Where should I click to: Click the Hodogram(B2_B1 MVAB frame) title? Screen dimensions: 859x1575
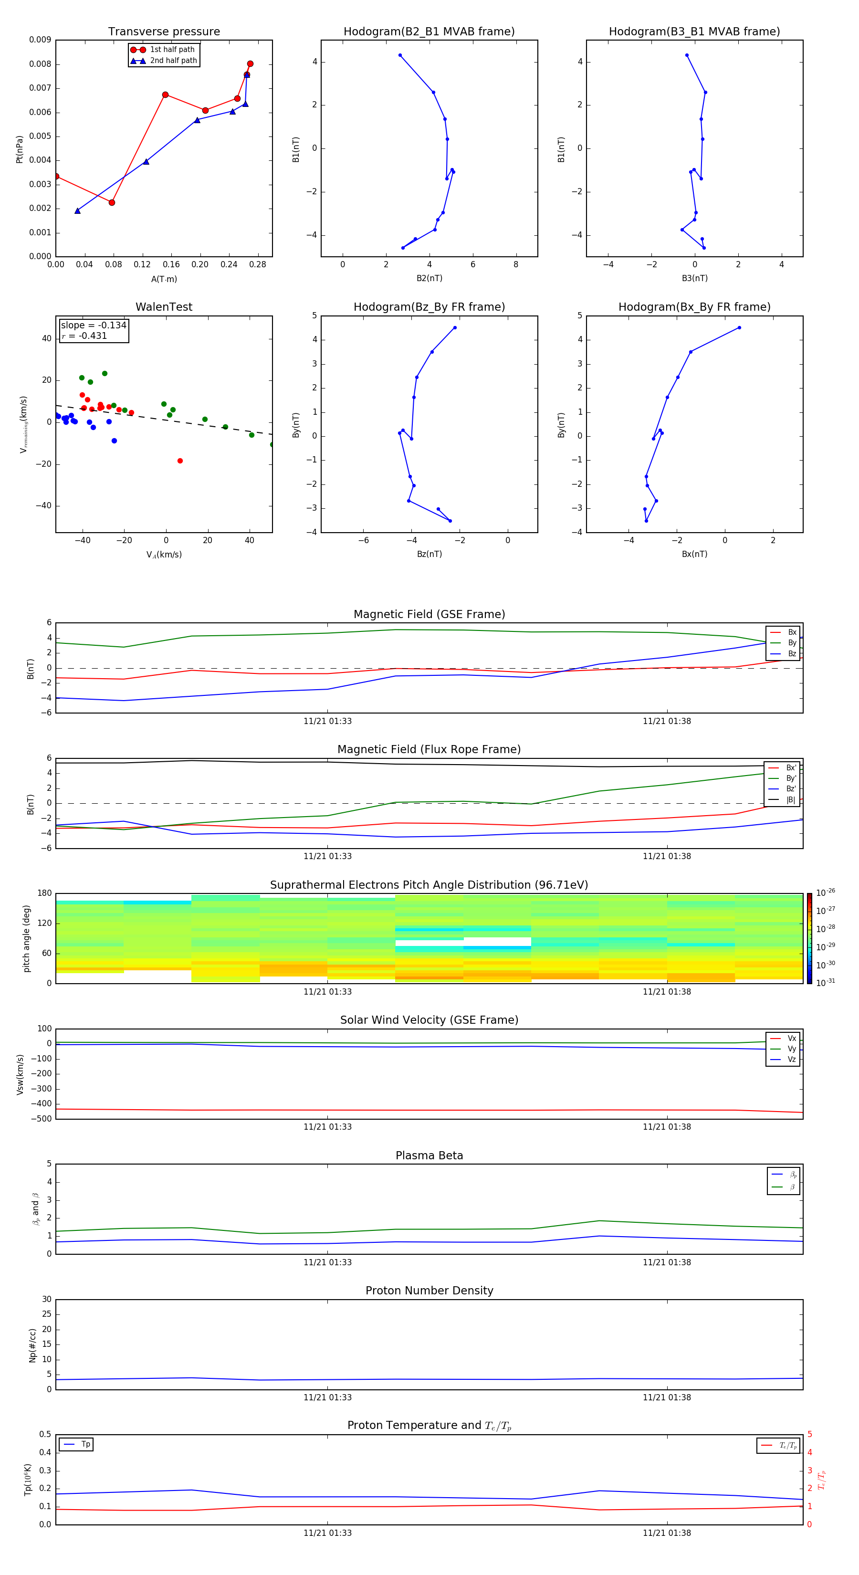point(429,32)
